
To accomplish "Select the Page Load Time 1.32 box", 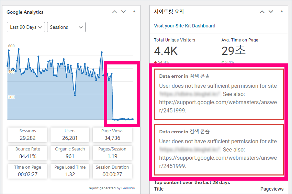I will (x=70, y=171).
